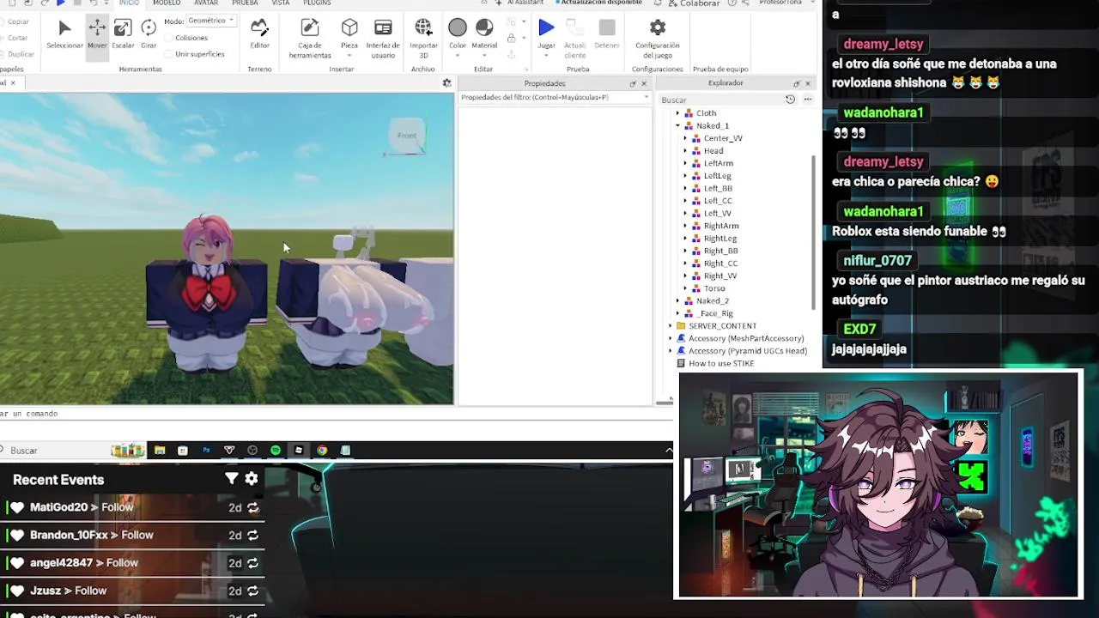Open Chrome from the taskbar

click(x=322, y=450)
